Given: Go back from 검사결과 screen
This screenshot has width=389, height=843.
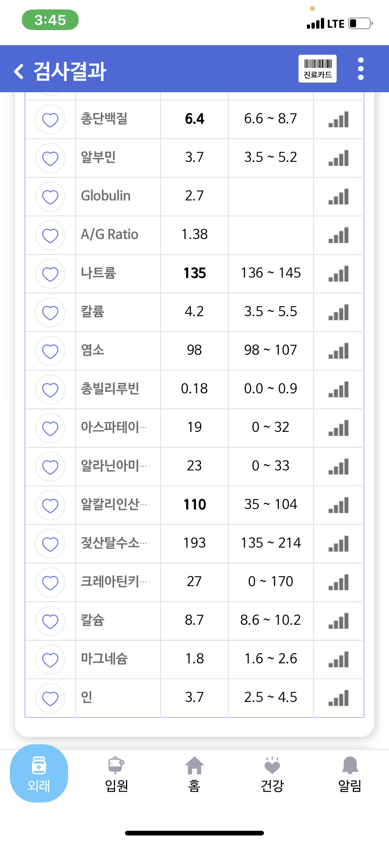Looking at the screenshot, I should pyautogui.click(x=19, y=71).
